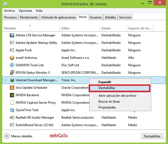The height and width of the screenshot is (144, 168).
Task: Choose Expandir in the context menu
Action: (120, 82)
